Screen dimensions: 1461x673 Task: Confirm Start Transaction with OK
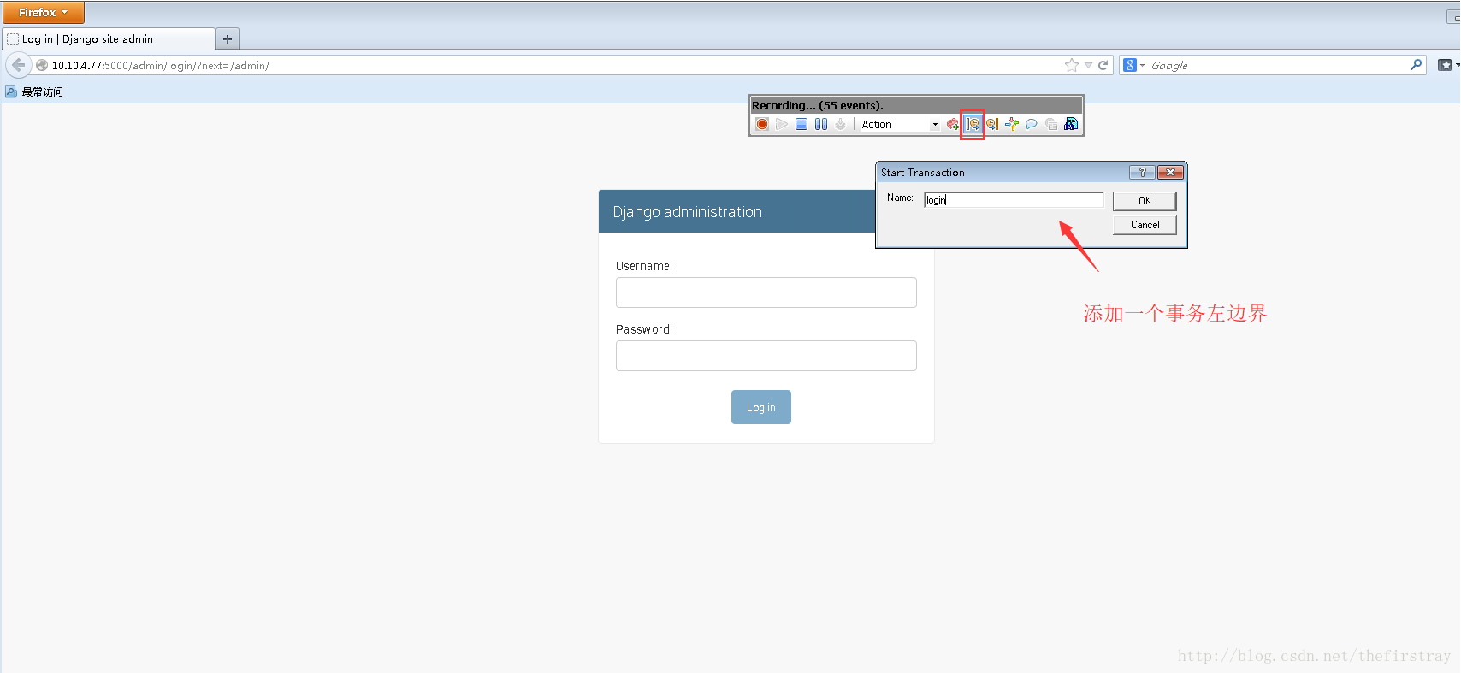click(1145, 200)
